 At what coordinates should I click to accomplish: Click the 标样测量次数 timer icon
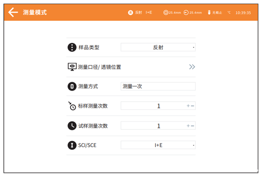point(72,106)
